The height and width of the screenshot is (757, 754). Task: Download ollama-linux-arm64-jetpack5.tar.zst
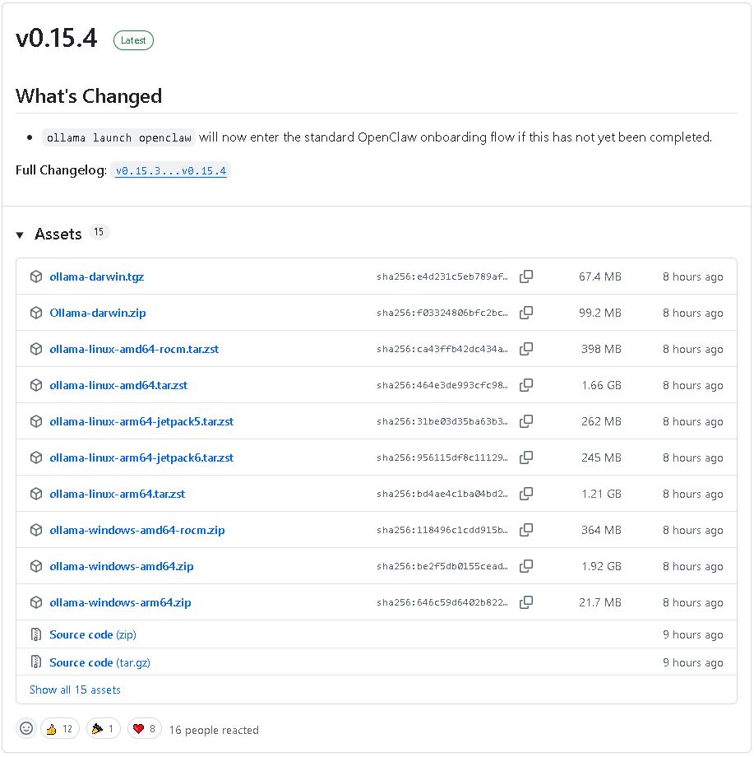[141, 421]
